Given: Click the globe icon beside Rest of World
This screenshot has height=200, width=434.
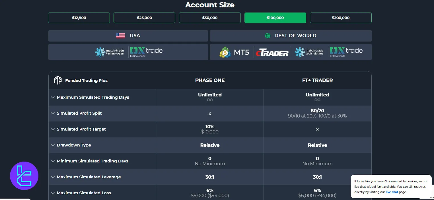Looking at the screenshot, I should click(x=267, y=36).
